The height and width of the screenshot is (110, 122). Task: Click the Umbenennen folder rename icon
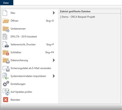[x=6, y=29]
